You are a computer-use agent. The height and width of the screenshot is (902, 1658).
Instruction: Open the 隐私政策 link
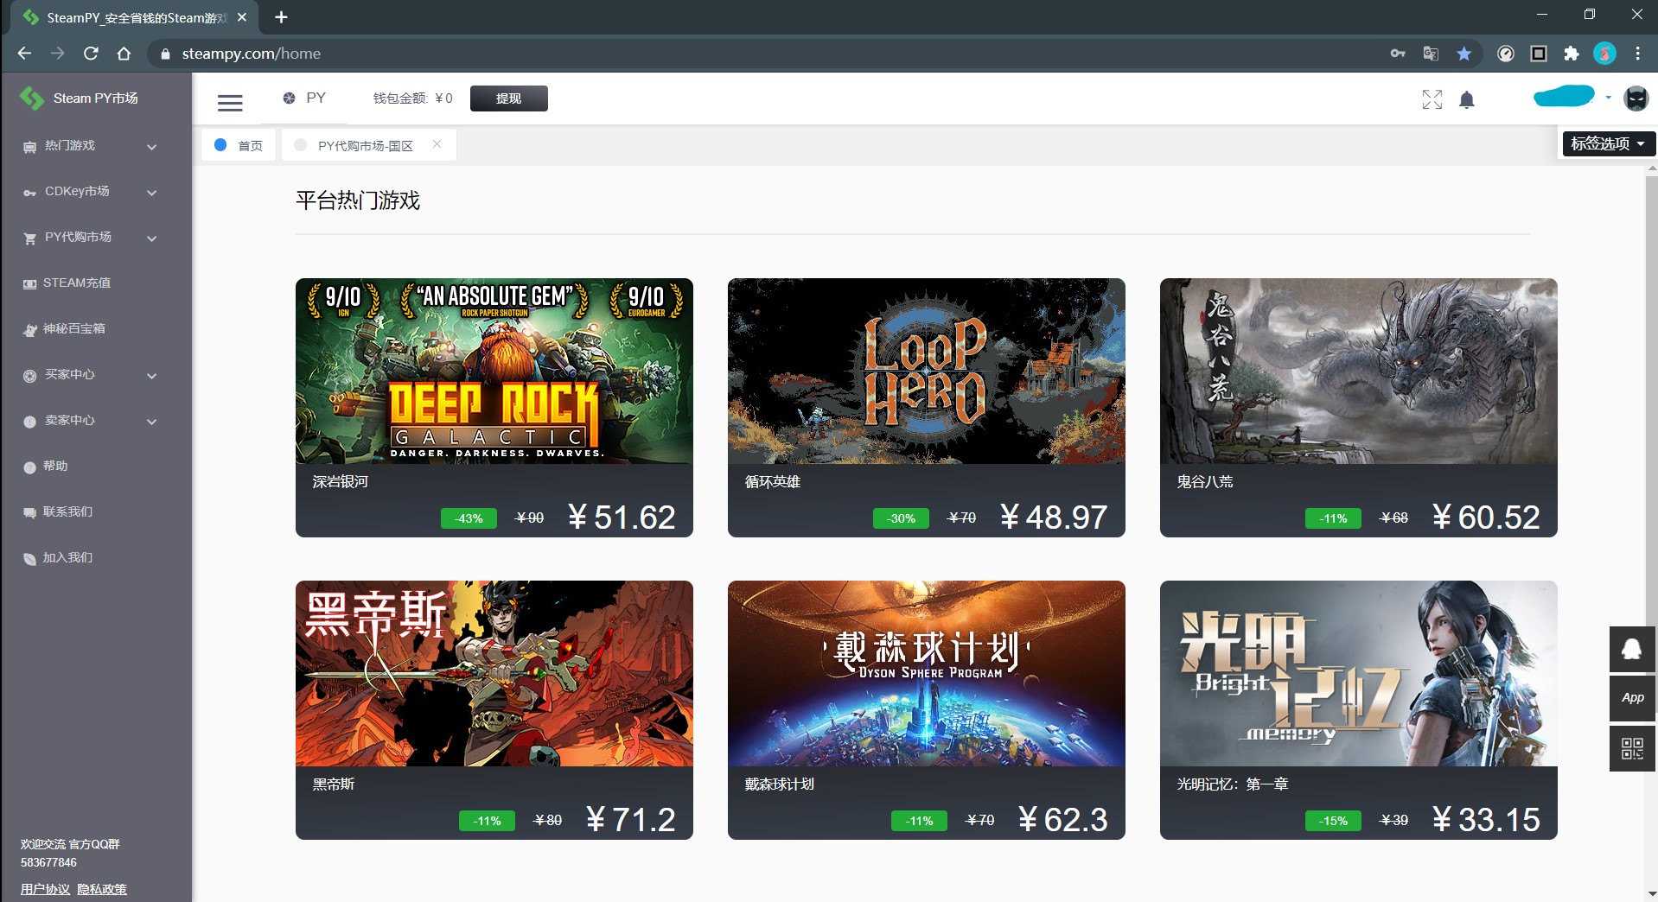pos(102,889)
